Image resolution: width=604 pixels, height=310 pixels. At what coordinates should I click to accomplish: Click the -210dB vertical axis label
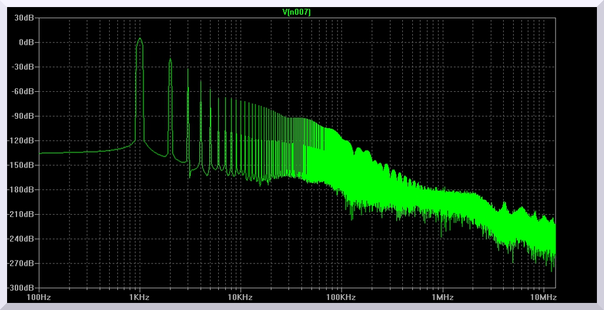(x=21, y=214)
